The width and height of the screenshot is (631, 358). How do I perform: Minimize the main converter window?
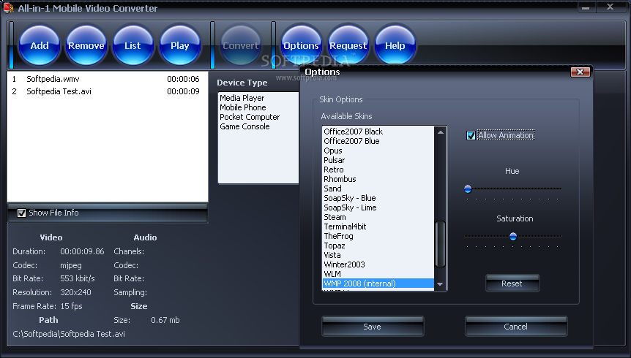tap(586, 7)
